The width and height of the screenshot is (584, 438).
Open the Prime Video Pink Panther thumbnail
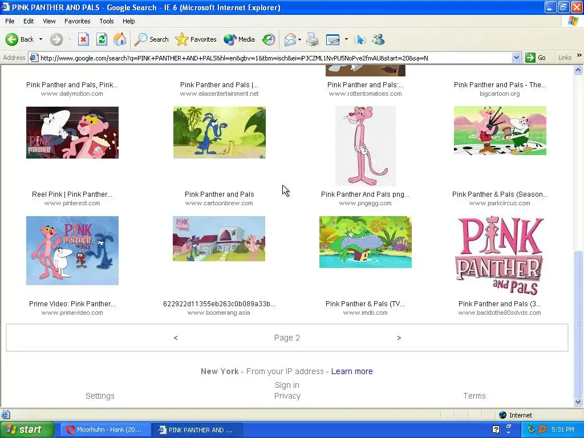pos(72,251)
